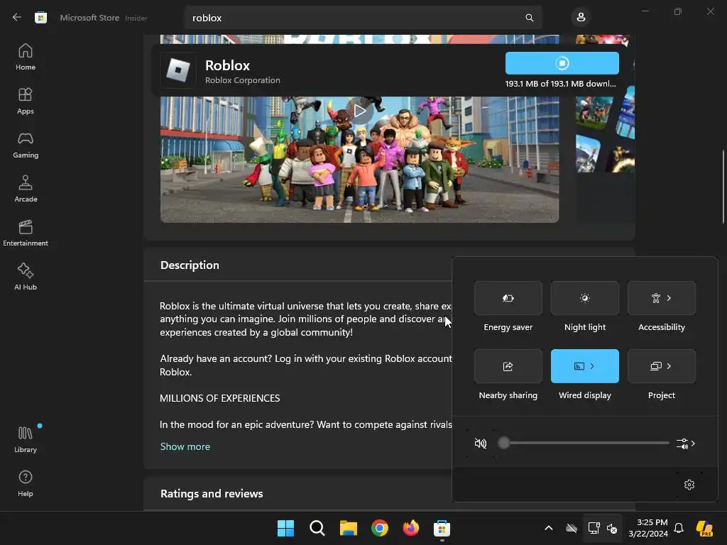Open Copilot preview taskbar icon
The image size is (727, 545).
point(705,528)
